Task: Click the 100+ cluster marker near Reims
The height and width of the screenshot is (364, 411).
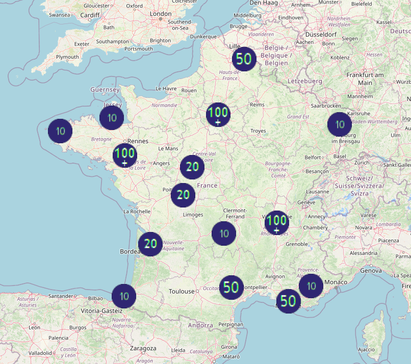Action: (x=218, y=115)
